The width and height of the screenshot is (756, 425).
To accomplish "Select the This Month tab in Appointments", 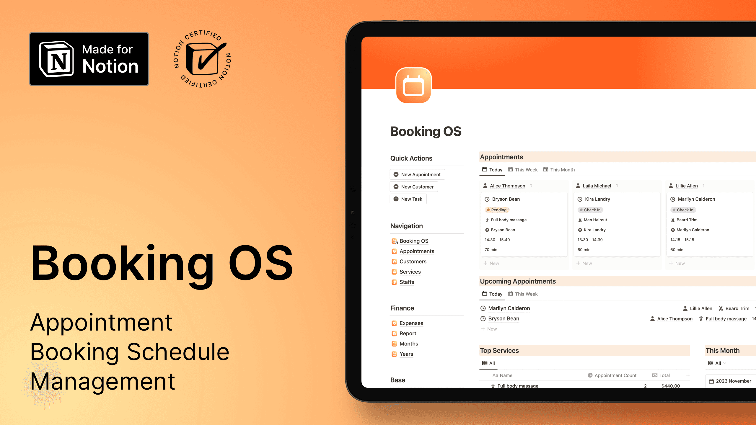I will click(560, 170).
